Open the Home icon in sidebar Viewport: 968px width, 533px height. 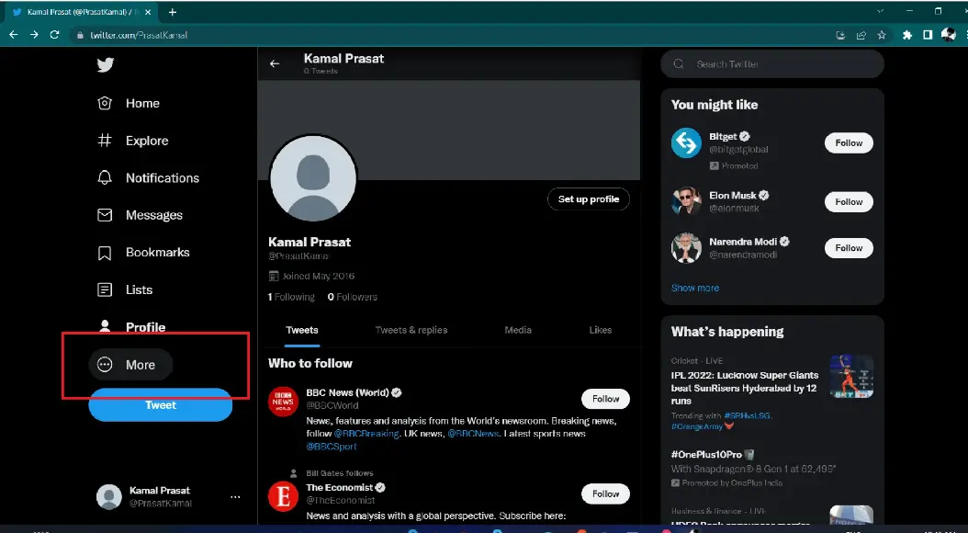105,103
